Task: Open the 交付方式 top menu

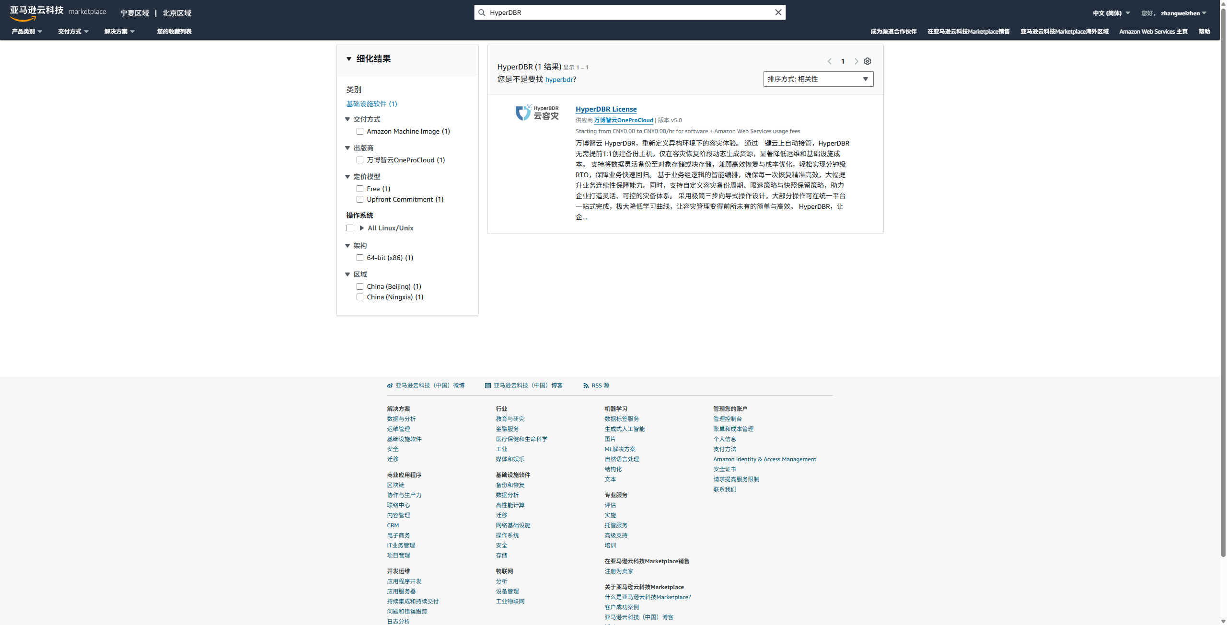Action: (x=73, y=32)
